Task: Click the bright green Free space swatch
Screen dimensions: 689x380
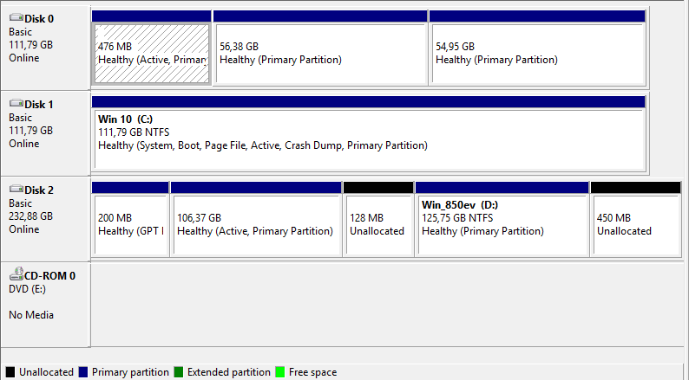Action: (x=280, y=372)
